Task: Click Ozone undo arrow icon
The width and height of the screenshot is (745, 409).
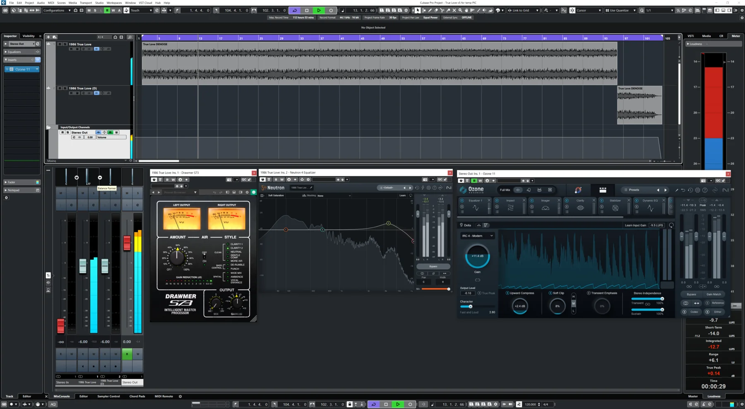Action: click(x=683, y=190)
